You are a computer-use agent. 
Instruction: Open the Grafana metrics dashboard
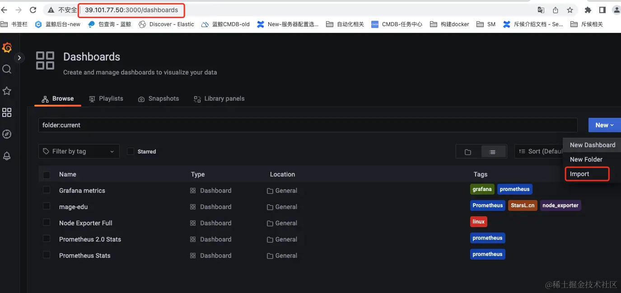point(82,191)
